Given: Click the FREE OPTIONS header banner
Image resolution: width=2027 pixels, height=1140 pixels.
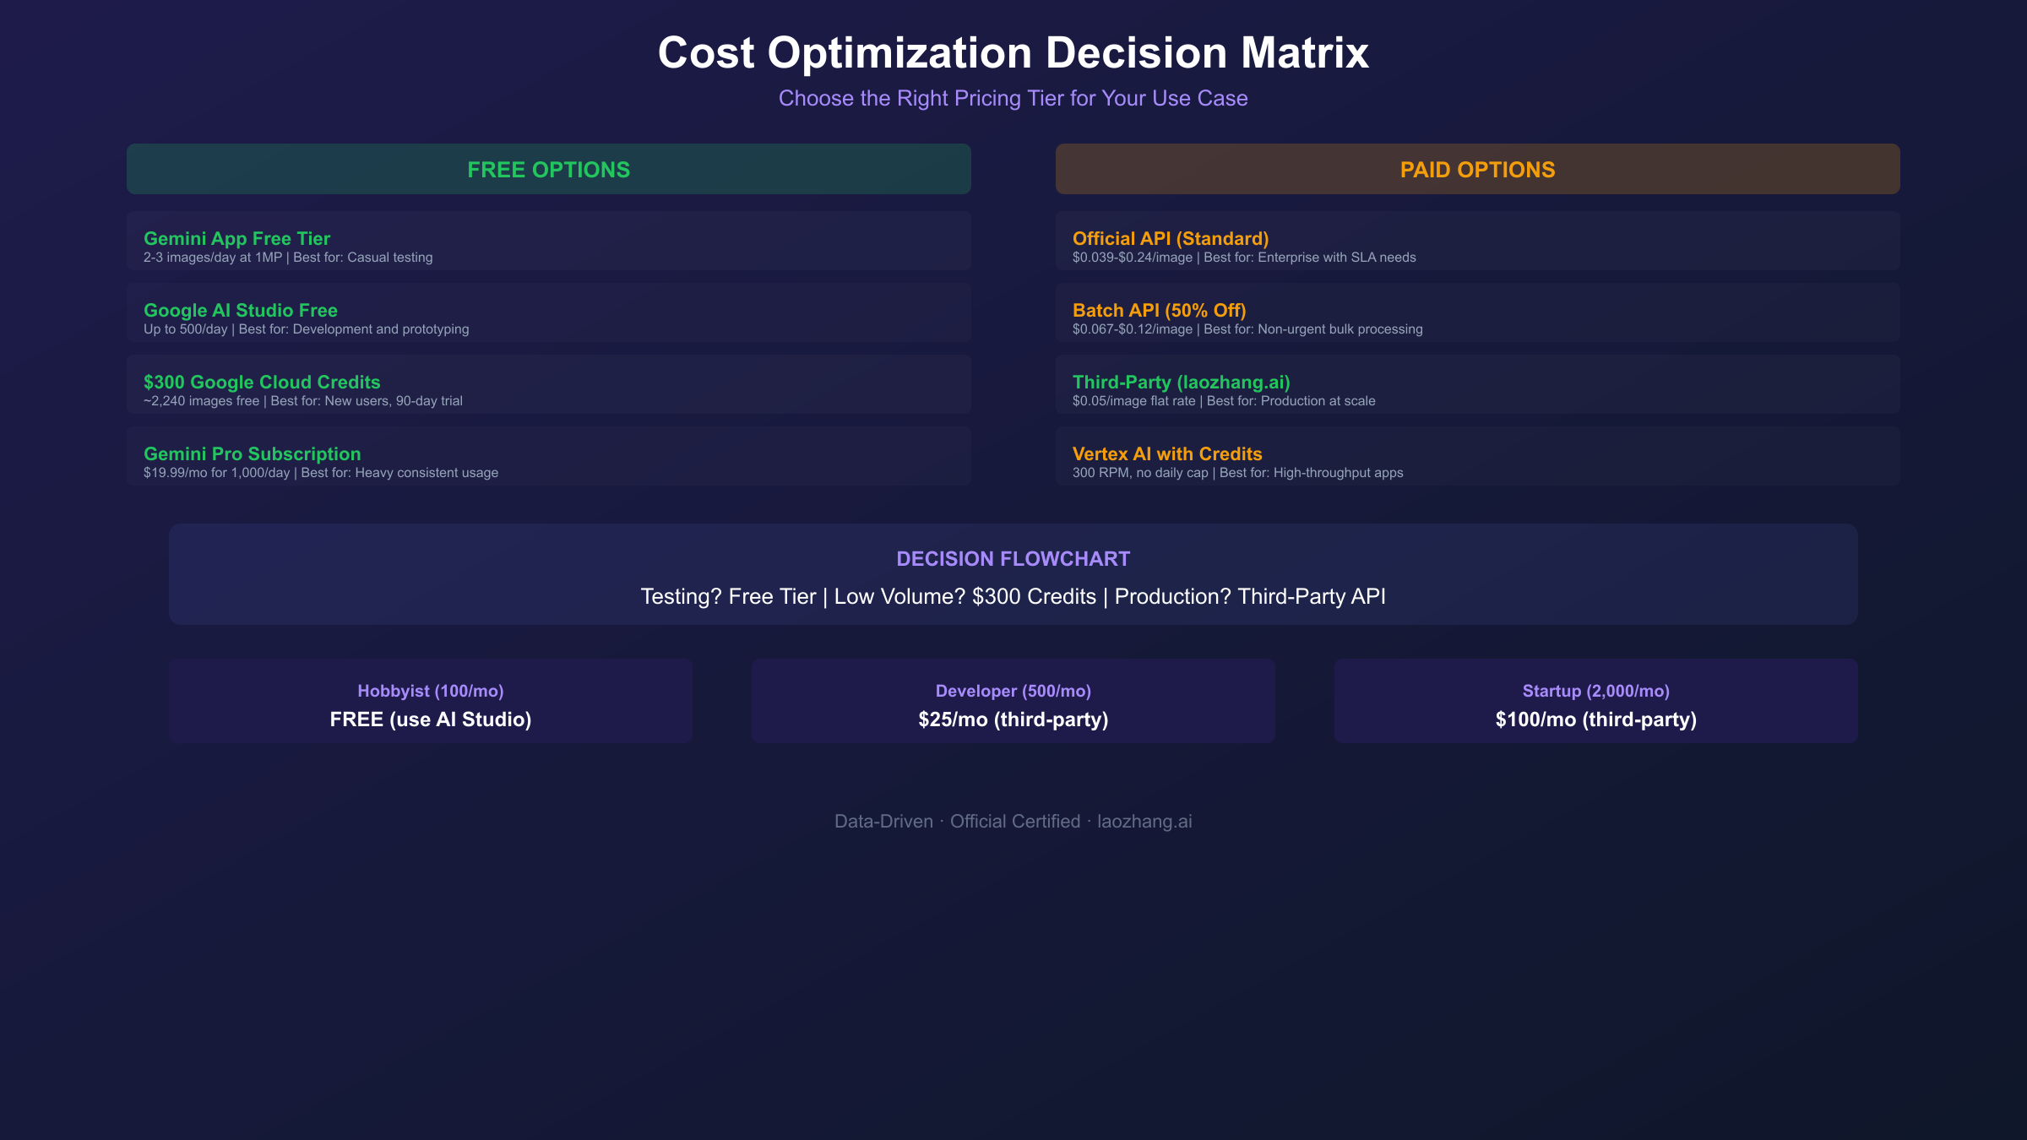Looking at the screenshot, I should (x=548, y=169).
